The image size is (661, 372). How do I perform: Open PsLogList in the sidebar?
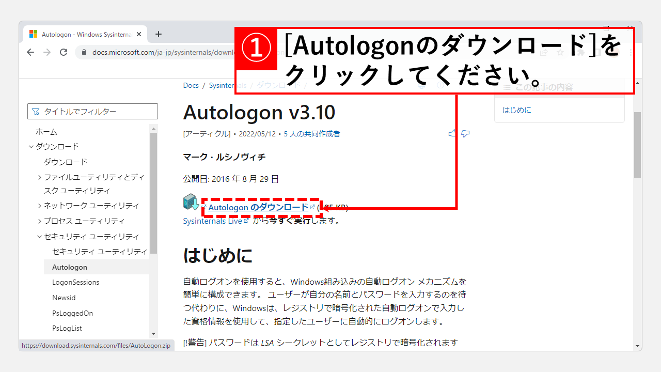[x=67, y=328]
